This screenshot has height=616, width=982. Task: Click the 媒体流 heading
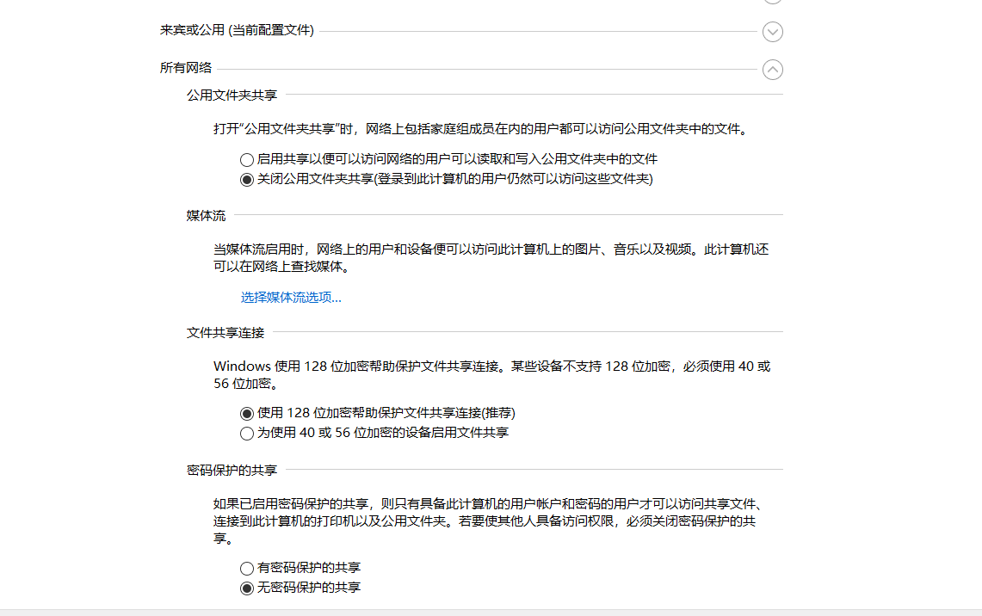pyautogui.click(x=206, y=216)
